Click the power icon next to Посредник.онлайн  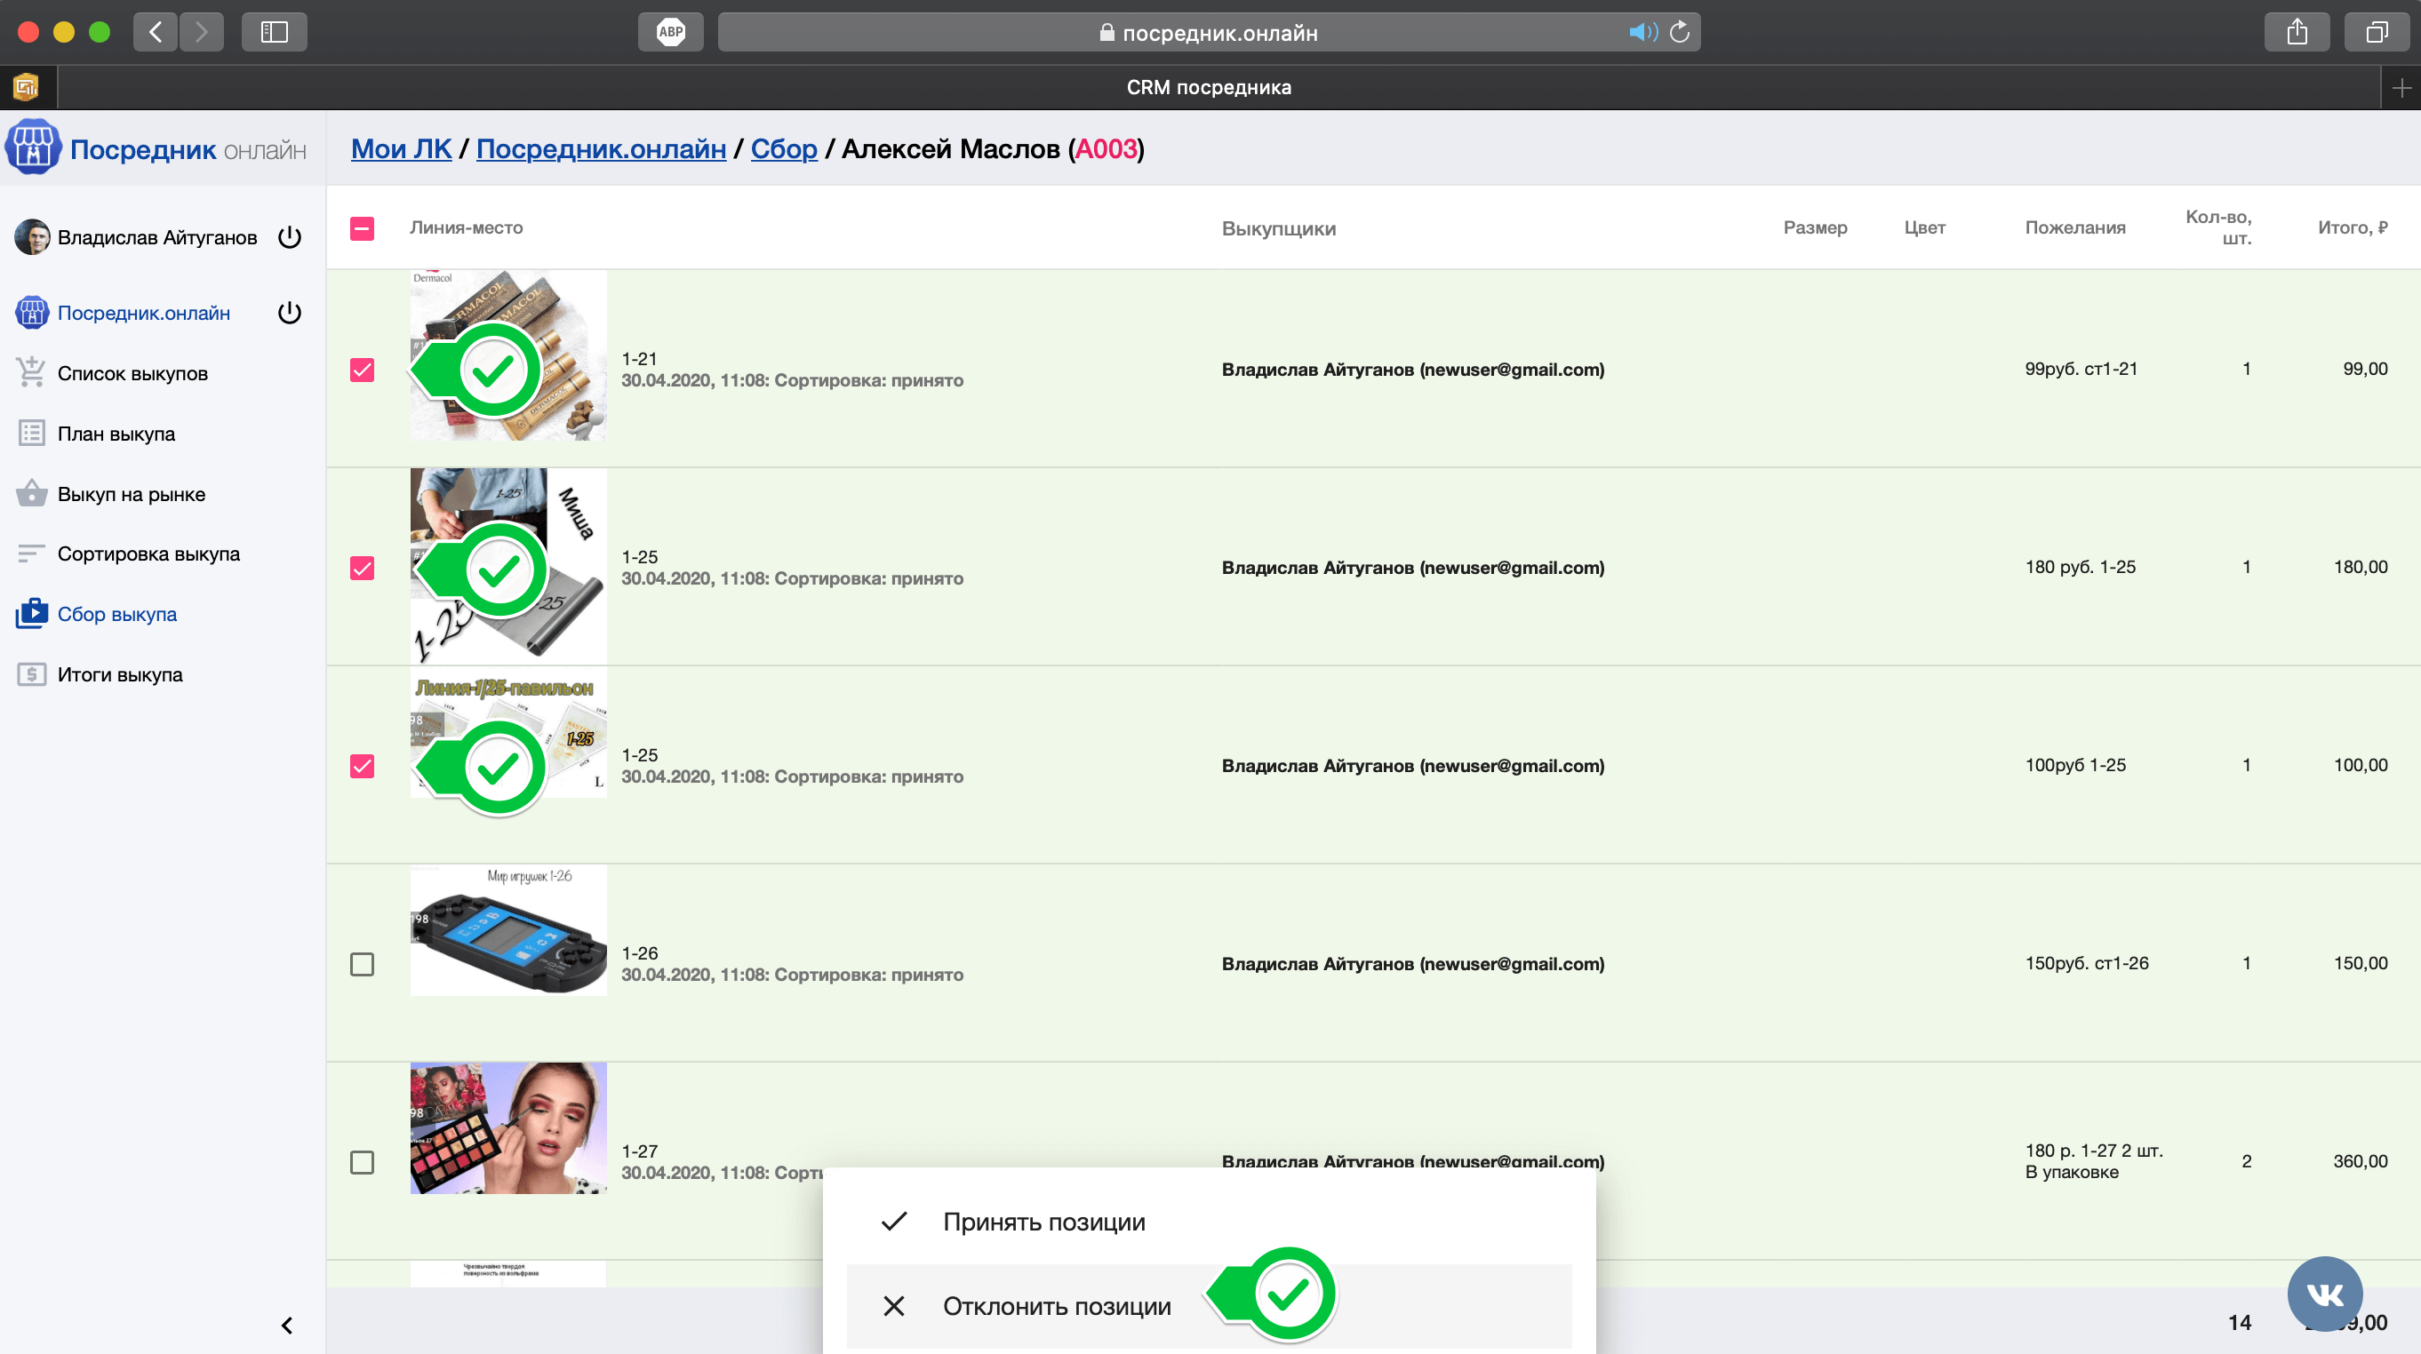pyautogui.click(x=290, y=312)
